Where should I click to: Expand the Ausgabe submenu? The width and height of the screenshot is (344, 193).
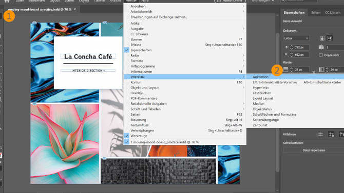pyautogui.click(x=185, y=29)
